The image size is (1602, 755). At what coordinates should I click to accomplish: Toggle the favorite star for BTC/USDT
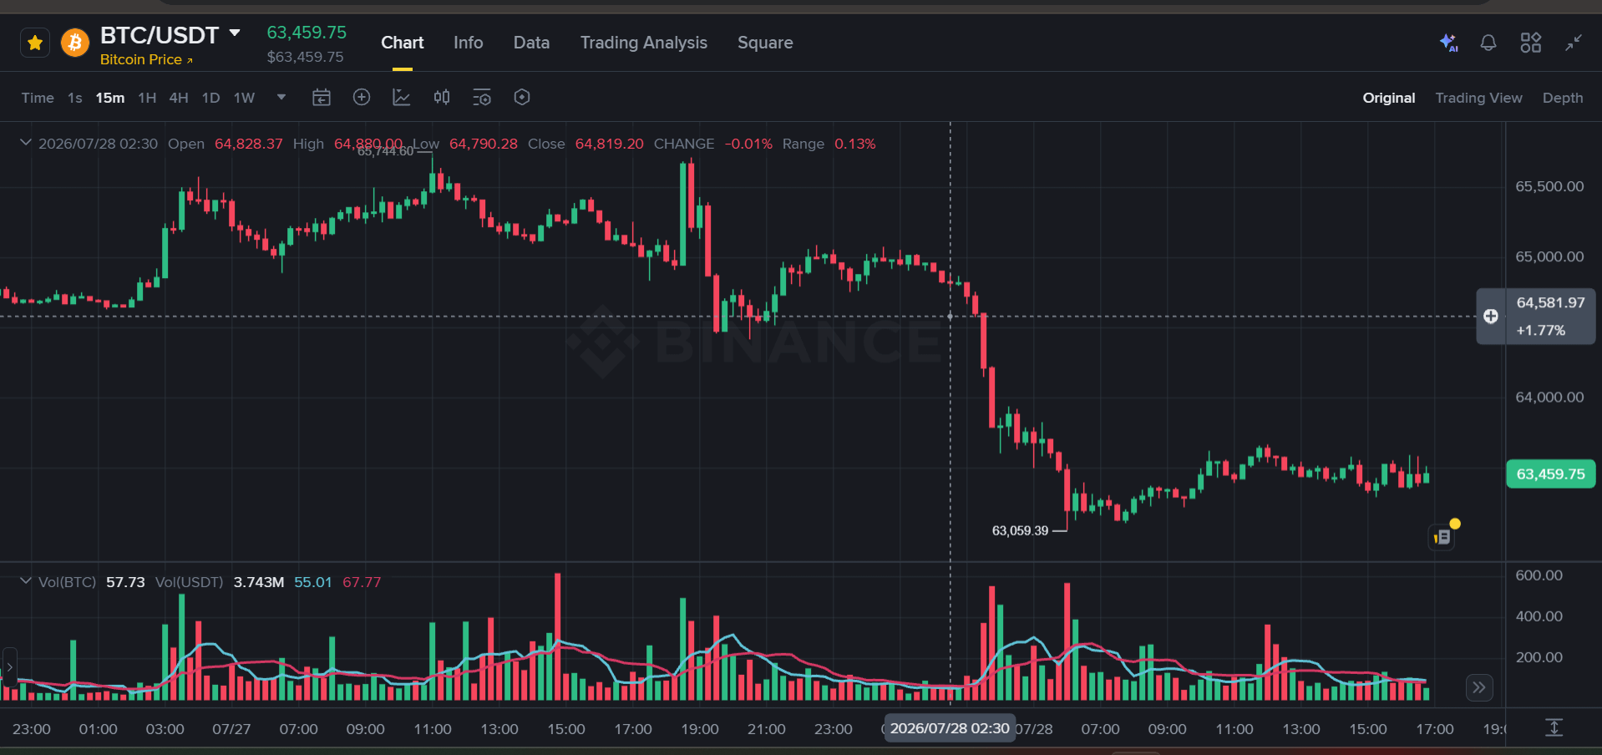pos(35,43)
